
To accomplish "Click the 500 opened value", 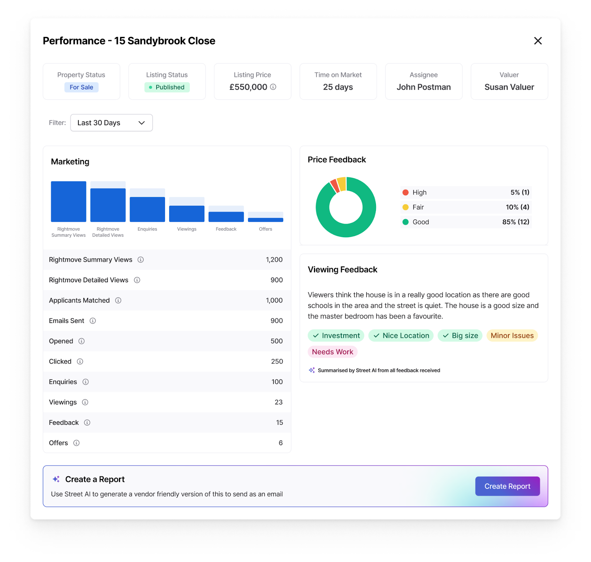I will [277, 341].
